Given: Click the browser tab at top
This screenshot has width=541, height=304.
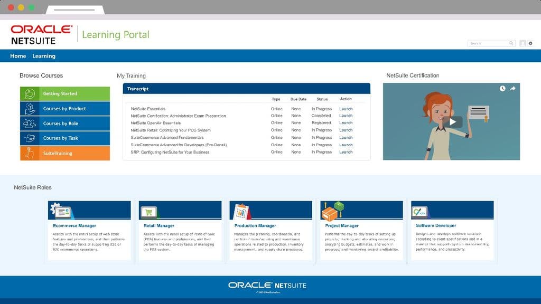Looking at the screenshot, I should (75, 9).
